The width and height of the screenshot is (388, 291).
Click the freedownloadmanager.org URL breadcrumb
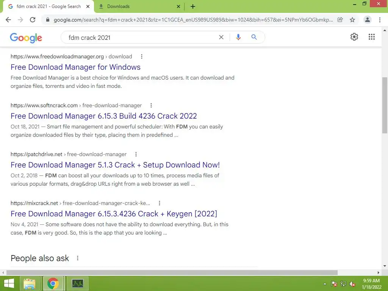(71, 56)
